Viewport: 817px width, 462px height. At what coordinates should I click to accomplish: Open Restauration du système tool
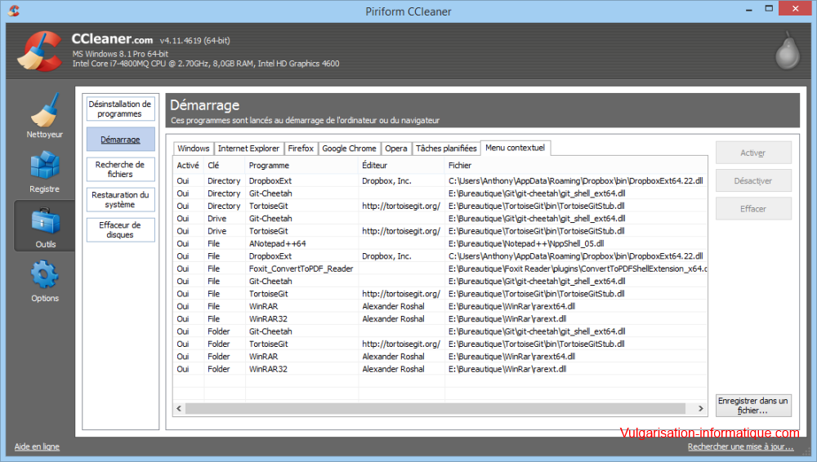[x=120, y=199]
